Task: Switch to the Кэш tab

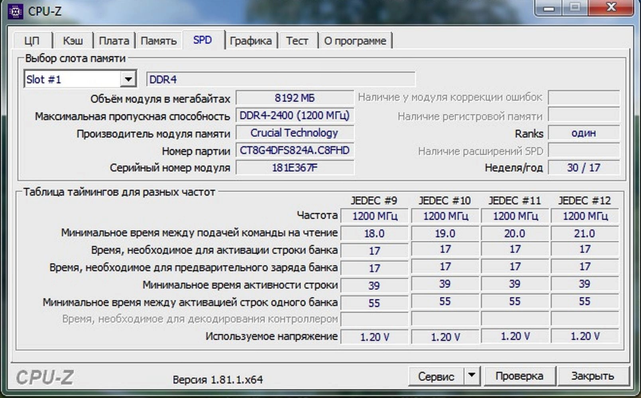Action: pyautogui.click(x=73, y=41)
